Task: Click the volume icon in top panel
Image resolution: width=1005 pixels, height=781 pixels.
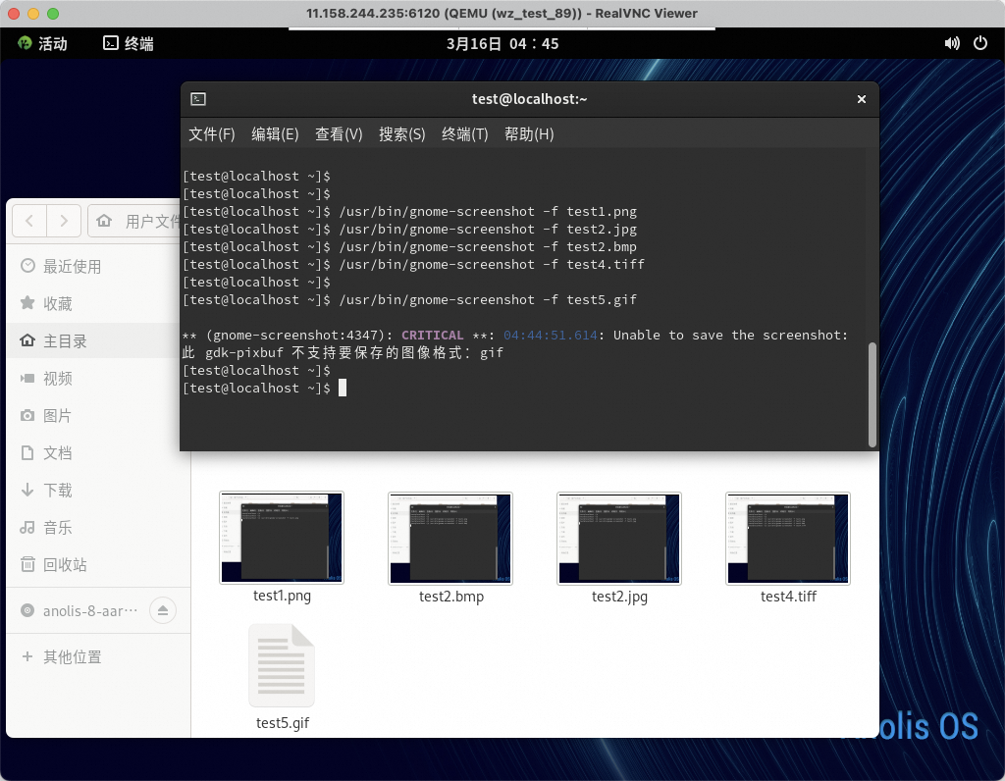Action: 951,43
